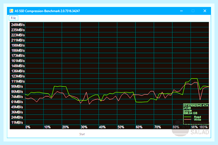Click the Read label in the legend
This screenshot has height=145, width=218.
pyautogui.click(x=197, y=117)
